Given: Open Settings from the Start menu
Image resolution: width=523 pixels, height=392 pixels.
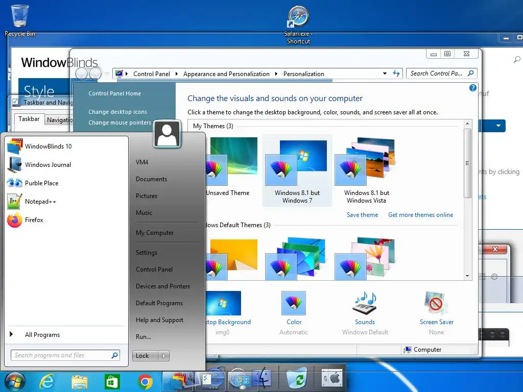Looking at the screenshot, I should point(147,252).
